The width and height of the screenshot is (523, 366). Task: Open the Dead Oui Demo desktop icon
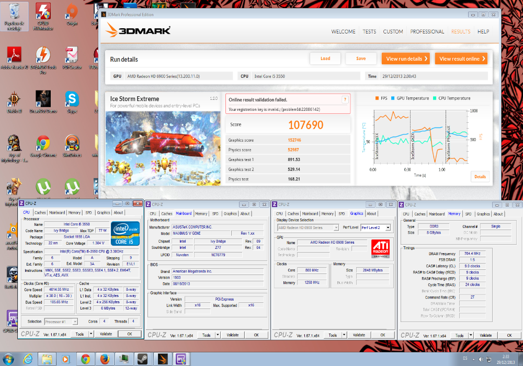pos(43,101)
